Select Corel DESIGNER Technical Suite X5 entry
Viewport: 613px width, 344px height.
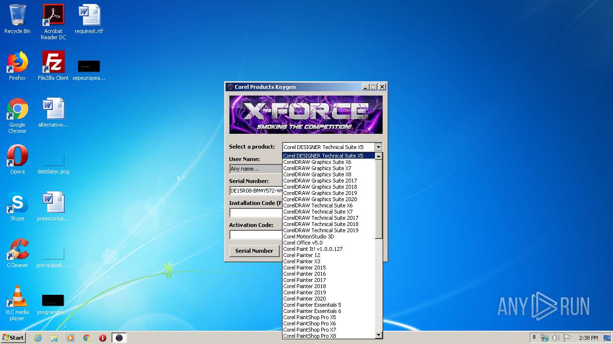point(329,156)
